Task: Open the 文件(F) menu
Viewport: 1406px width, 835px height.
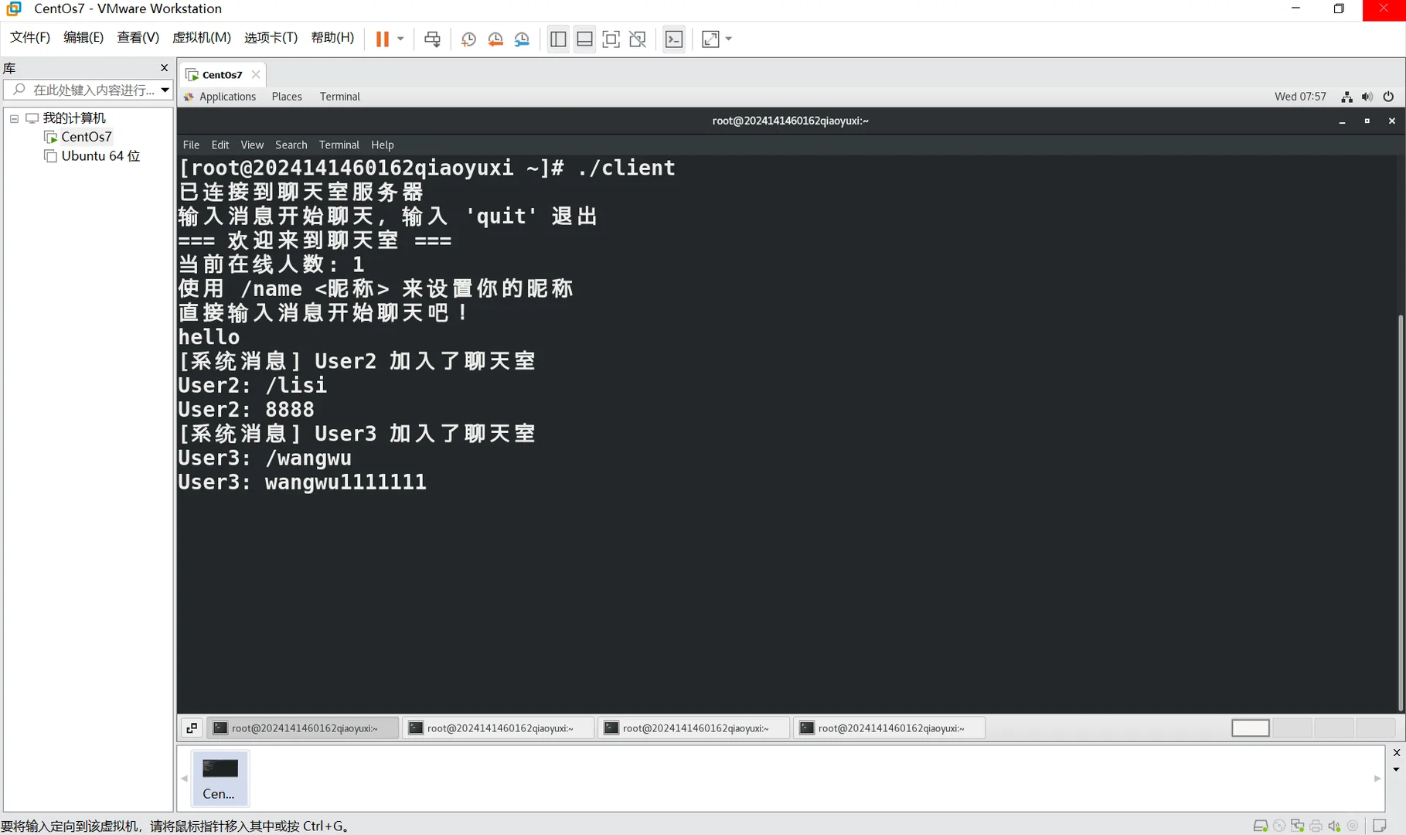Action: pyautogui.click(x=30, y=38)
